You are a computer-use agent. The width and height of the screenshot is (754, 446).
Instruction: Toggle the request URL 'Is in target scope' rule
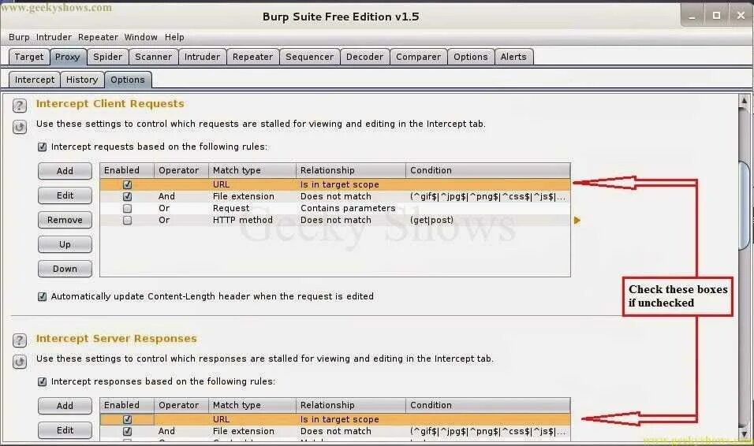point(127,184)
